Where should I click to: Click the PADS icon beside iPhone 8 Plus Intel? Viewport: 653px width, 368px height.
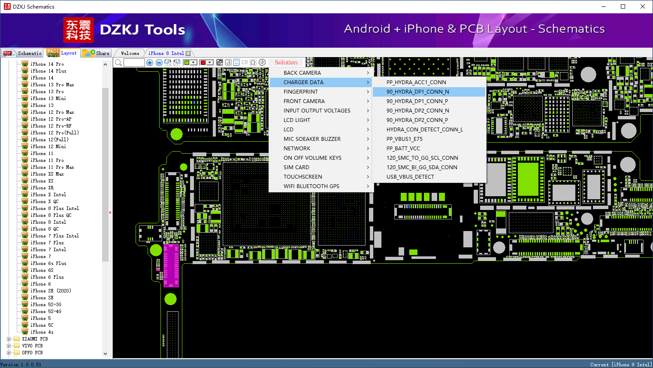(x=25, y=208)
